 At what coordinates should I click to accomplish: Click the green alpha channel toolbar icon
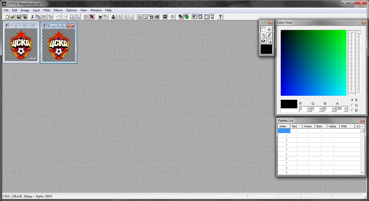(187, 17)
